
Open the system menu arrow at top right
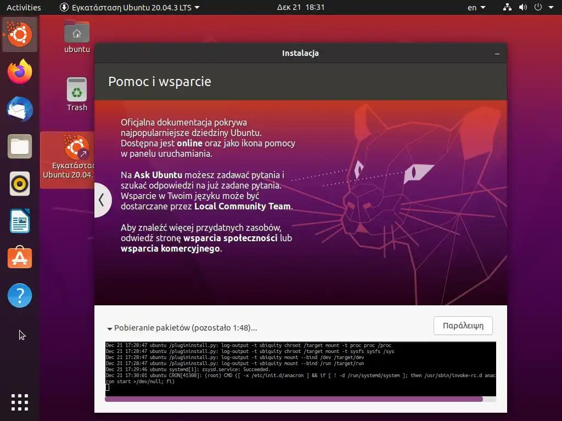(x=551, y=7)
